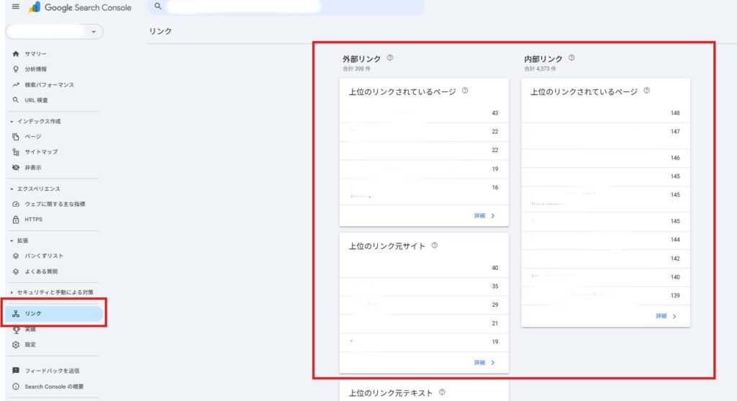The width and height of the screenshot is (737, 401).
Task: Click the info icon for Search Console の概要
Action: (16, 387)
